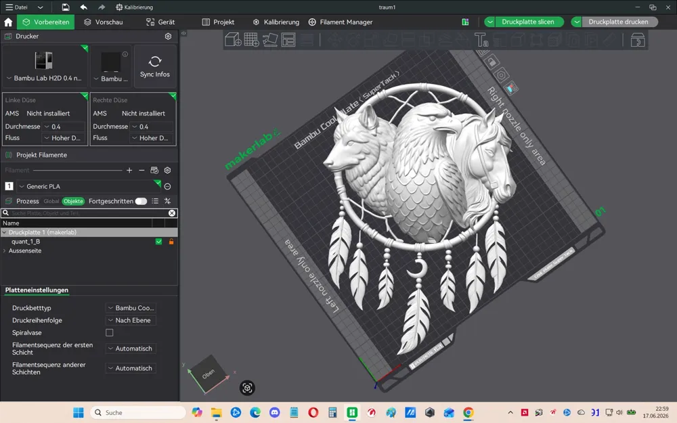Click the Oben view cube
677x423 pixels.
click(209, 374)
